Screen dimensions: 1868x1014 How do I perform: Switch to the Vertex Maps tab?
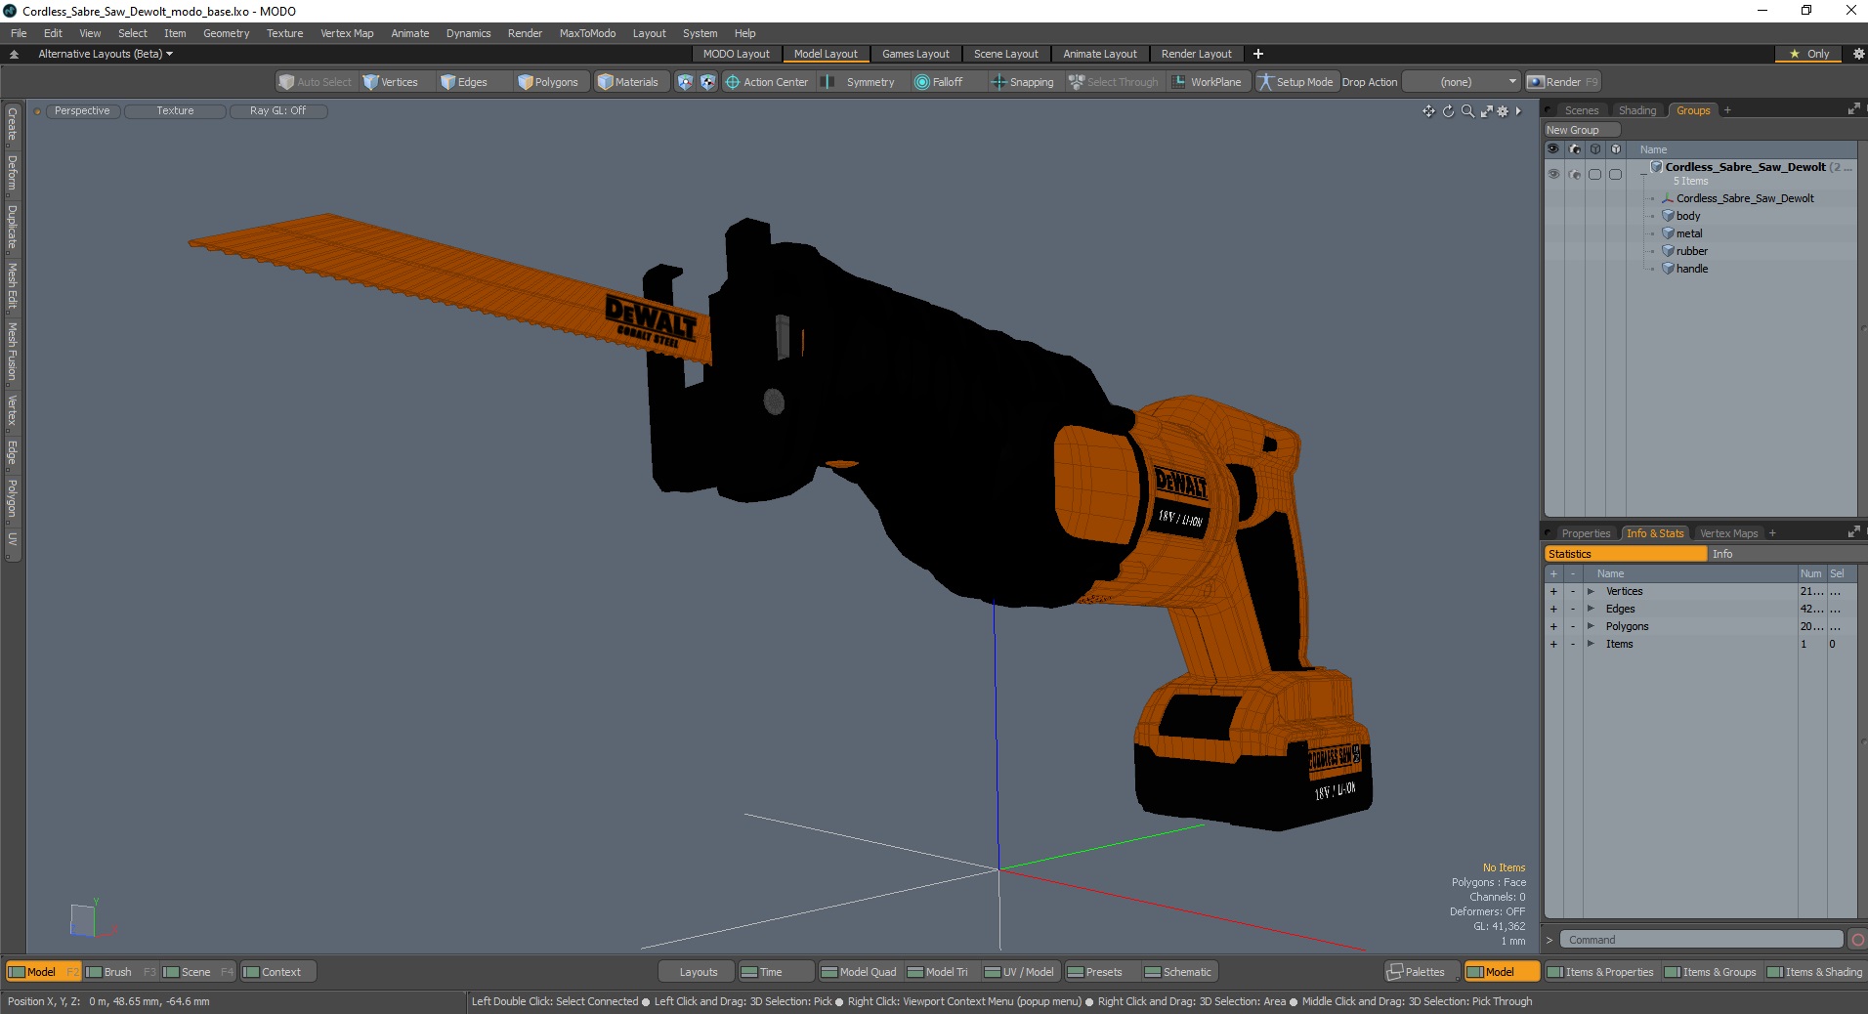click(x=1728, y=533)
